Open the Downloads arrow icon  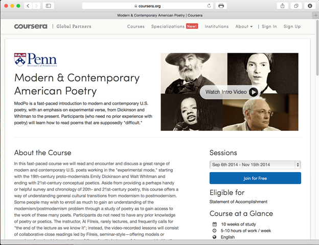(x=310, y=6)
